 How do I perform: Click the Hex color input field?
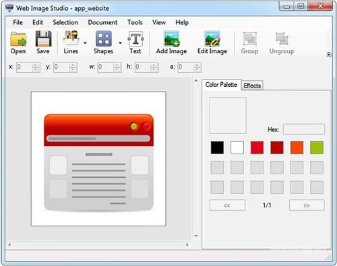304,129
